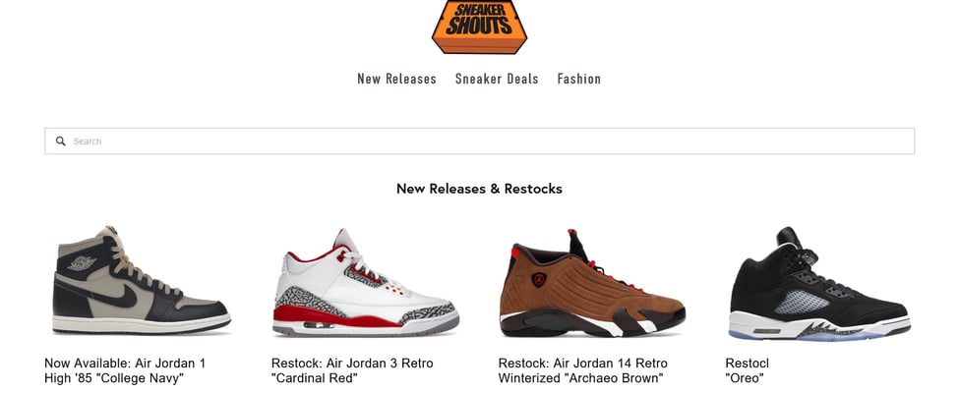The height and width of the screenshot is (393, 959).
Task: Open the Air Jordan 1 College Navy image
Action: pyautogui.click(x=142, y=280)
